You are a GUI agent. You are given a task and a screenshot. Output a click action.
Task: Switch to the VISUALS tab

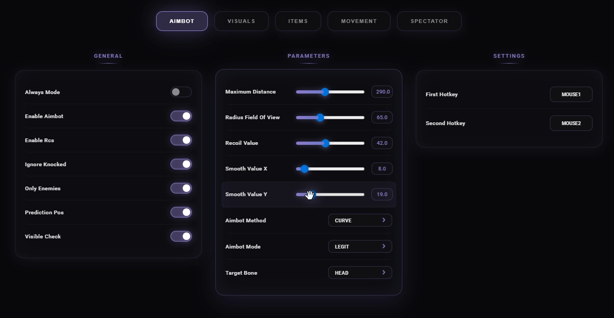coord(241,21)
